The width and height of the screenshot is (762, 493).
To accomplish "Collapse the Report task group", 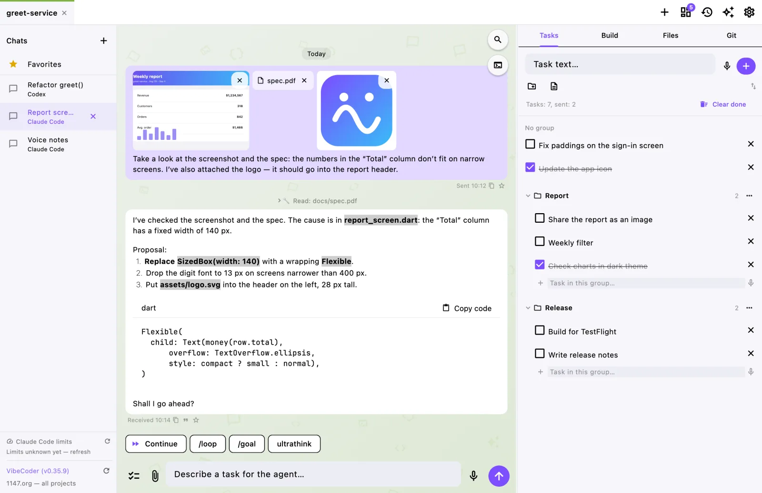I will pos(528,196).
